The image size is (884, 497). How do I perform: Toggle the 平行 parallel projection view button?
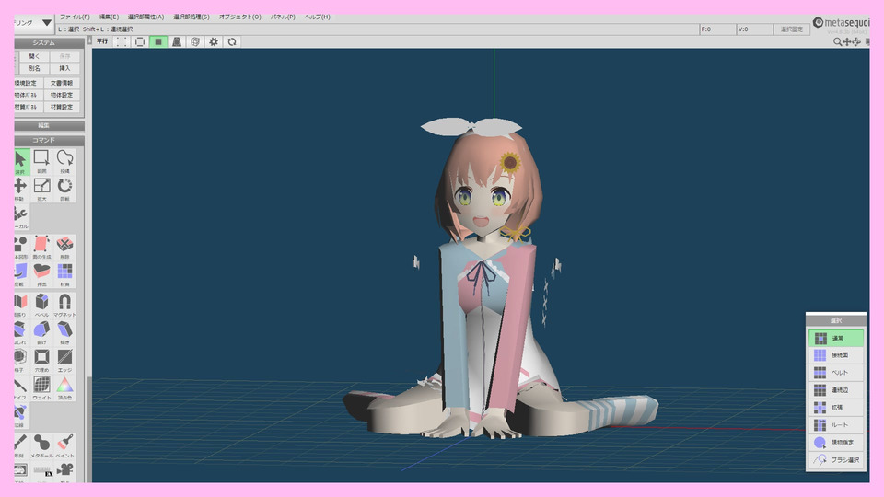102,41
